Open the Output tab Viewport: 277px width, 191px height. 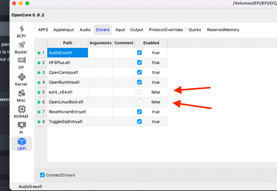click(137, 30)
